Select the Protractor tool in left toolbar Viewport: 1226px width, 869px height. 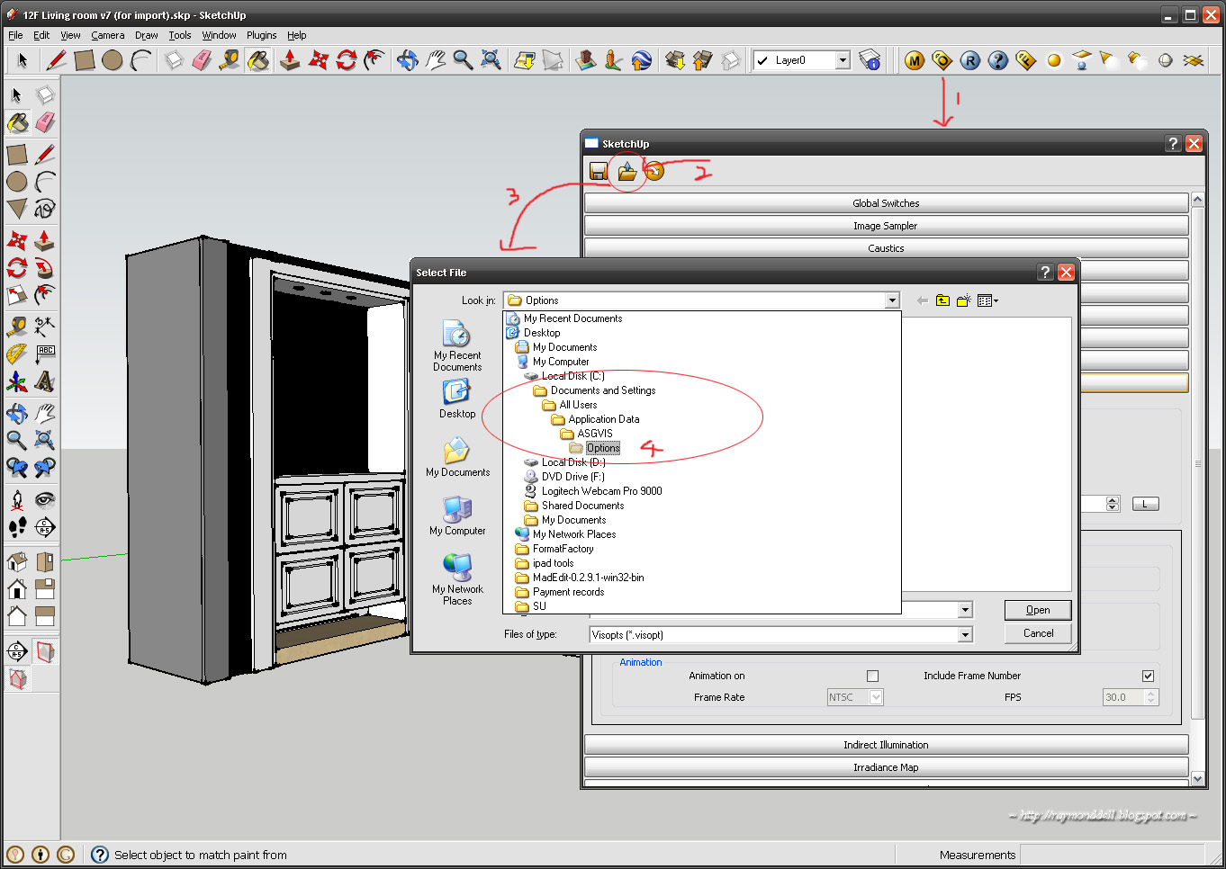[17, 354]
